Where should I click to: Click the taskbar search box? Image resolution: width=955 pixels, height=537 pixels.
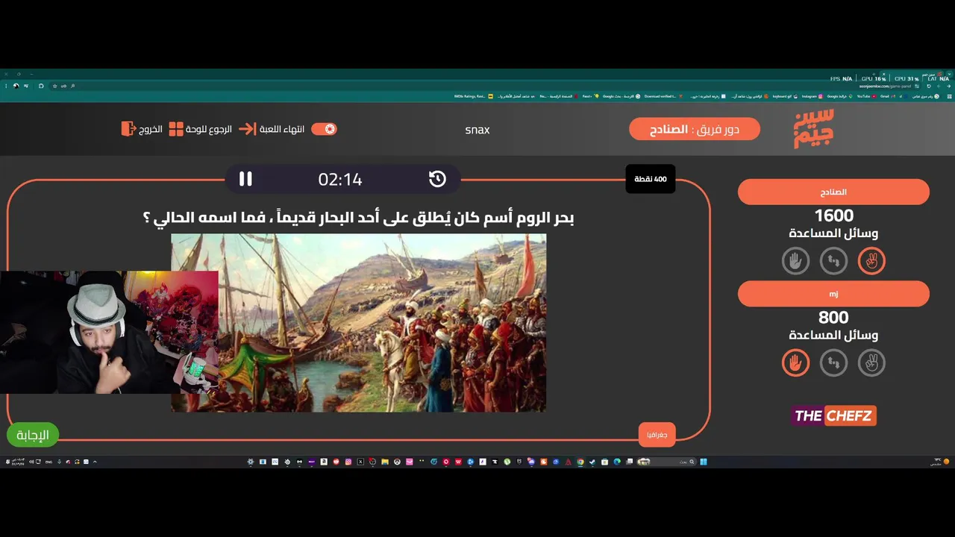point(667,462)
